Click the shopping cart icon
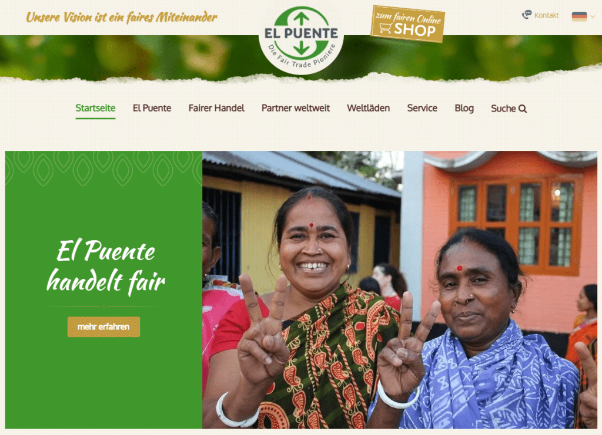Image resolution: width=602 pixels, height=435 pixels. (x=386, y=28)
